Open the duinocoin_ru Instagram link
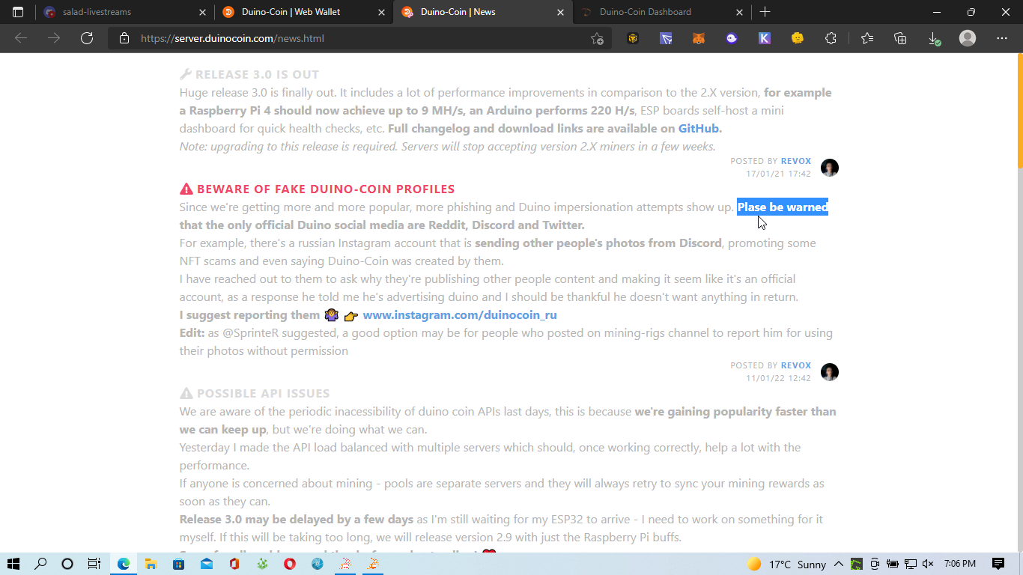Image resolution: width=1023 pixels, height=575 pixels. (460, 314)
